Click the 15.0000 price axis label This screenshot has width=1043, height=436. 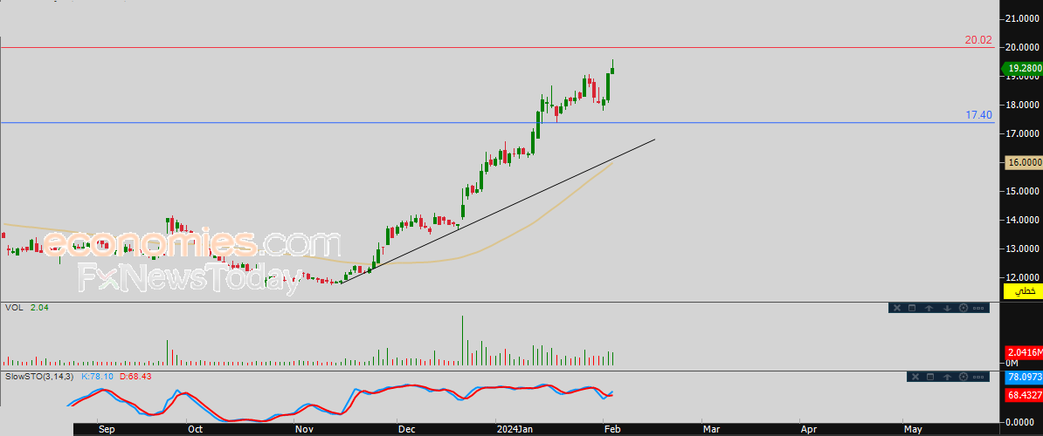coord(1022,191)
